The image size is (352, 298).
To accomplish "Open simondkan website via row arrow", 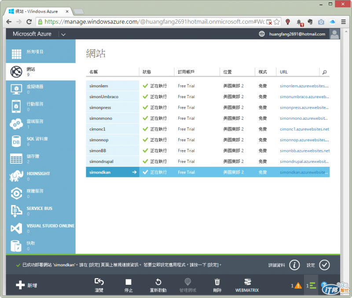I will 134,172.
